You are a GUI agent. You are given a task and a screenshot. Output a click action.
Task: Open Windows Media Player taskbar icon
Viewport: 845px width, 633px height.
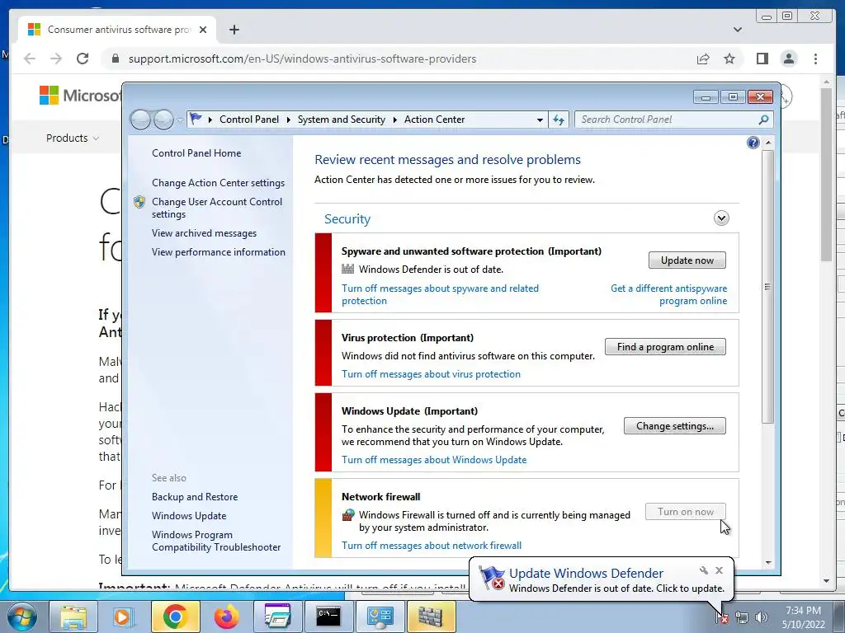tap(124, 617)
